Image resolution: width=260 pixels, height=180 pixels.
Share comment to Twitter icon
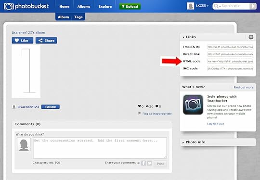(x=149, y=163)
